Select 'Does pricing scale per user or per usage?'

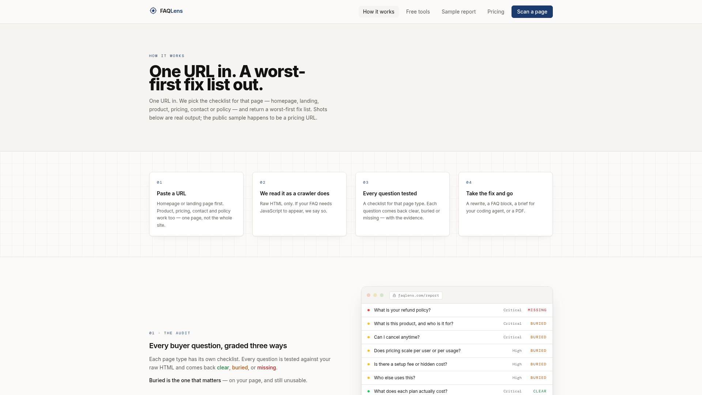click(457, 351)
